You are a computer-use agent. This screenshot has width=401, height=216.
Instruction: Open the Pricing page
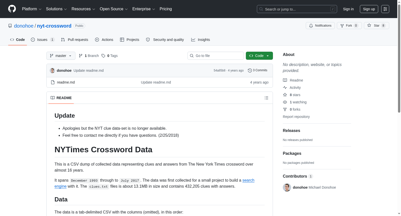[166, 9]
